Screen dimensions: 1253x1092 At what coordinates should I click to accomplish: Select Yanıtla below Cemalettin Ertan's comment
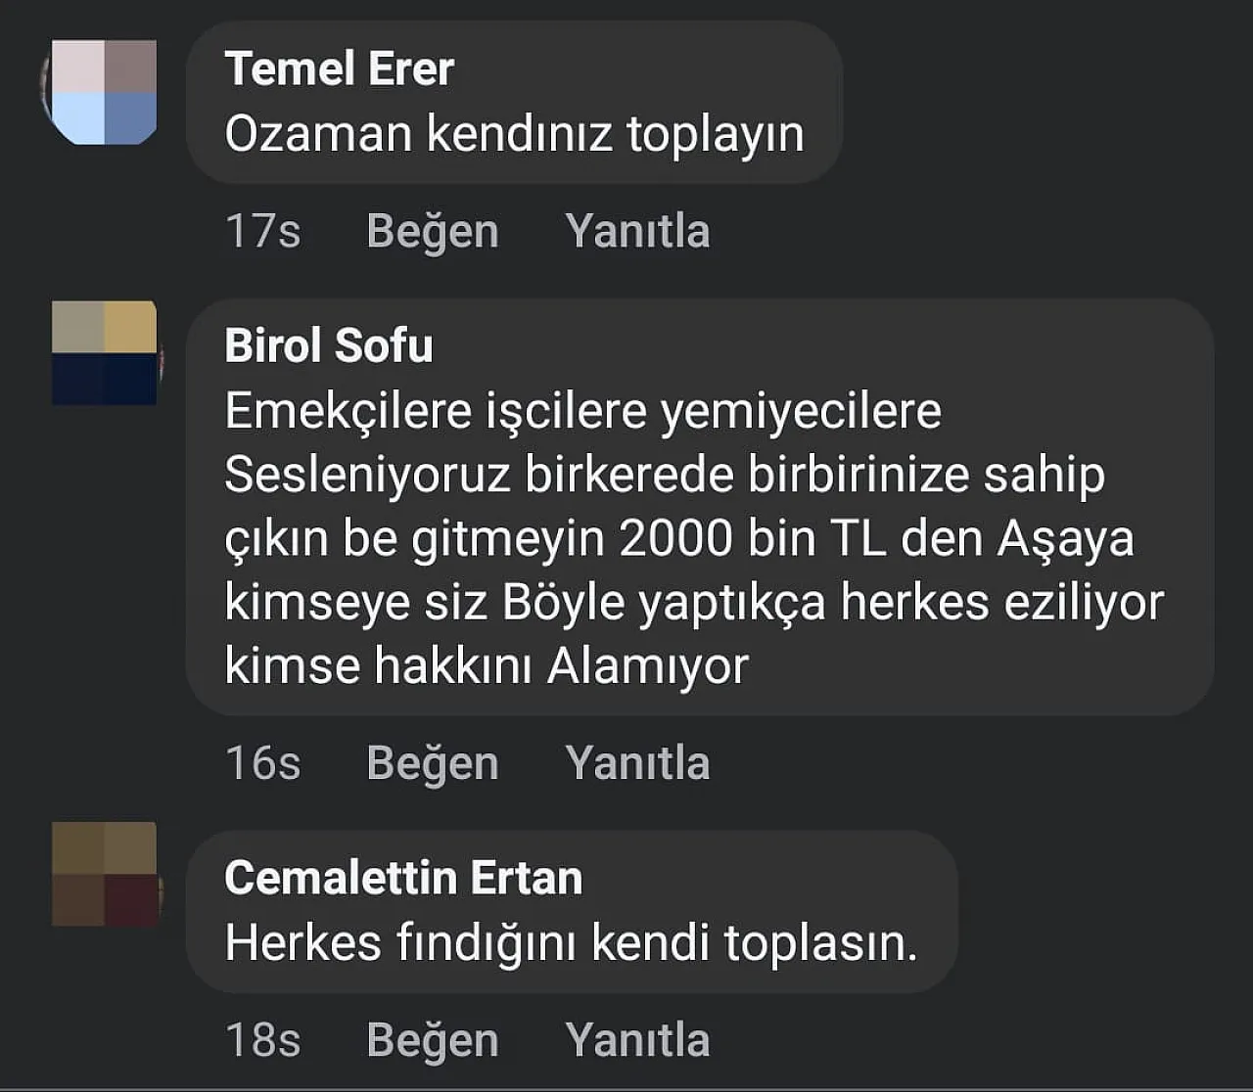(x=637, y=1040)
